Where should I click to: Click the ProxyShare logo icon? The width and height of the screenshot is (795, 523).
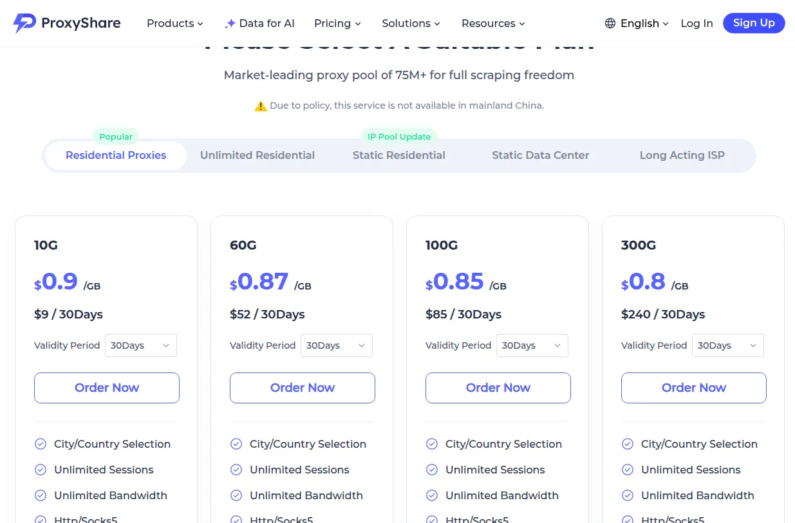tap(24, 23)
